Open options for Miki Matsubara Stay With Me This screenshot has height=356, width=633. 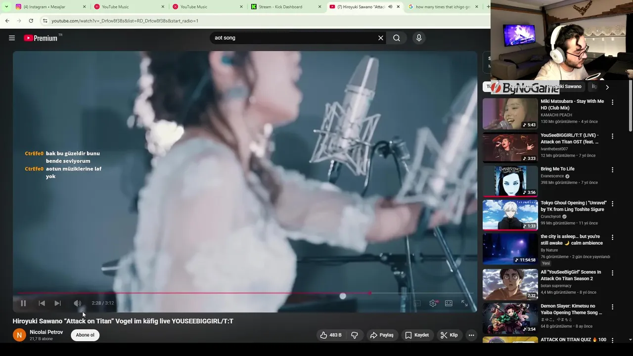[612, 102]
